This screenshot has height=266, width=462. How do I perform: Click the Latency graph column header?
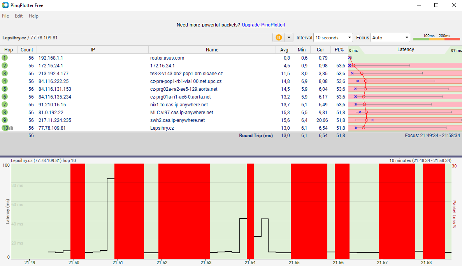click(405, 49)
